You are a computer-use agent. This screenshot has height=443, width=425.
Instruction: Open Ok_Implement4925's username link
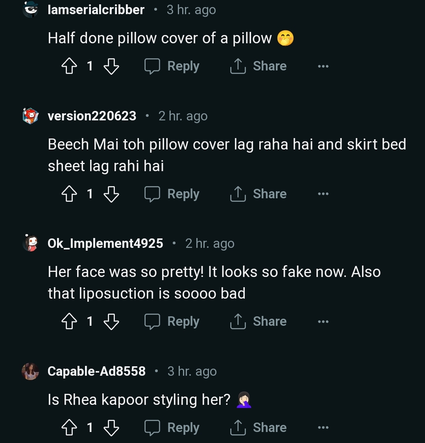[x=105, y=244]
